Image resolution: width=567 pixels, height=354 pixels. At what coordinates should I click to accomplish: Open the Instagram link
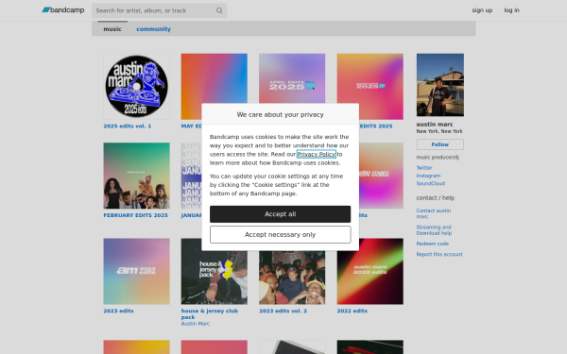click(x=428, y=176)
